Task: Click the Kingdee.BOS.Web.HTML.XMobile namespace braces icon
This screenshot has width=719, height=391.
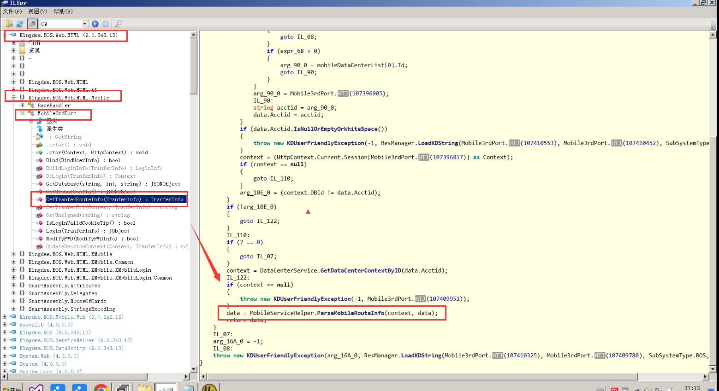Action: click(22, 254)
